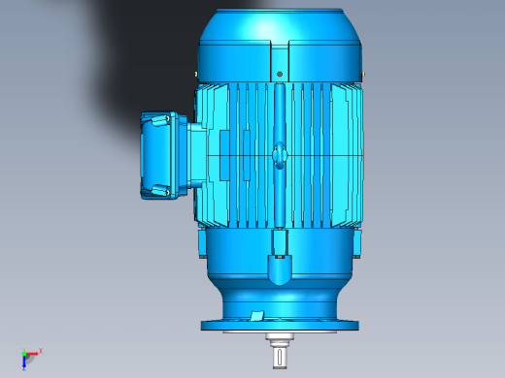
Task: Click the red X axis arrow of the triad
Action: [32, 354]
